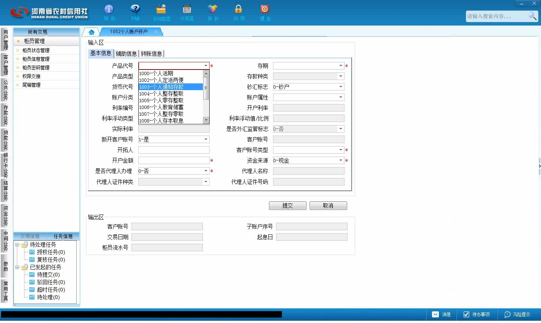Focus the 开拓人 input field
Screen dimensions: 541x323
tap(174, 150)
